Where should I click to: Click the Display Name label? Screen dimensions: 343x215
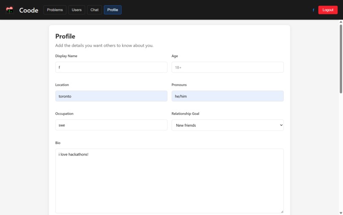tap(66, 56)
